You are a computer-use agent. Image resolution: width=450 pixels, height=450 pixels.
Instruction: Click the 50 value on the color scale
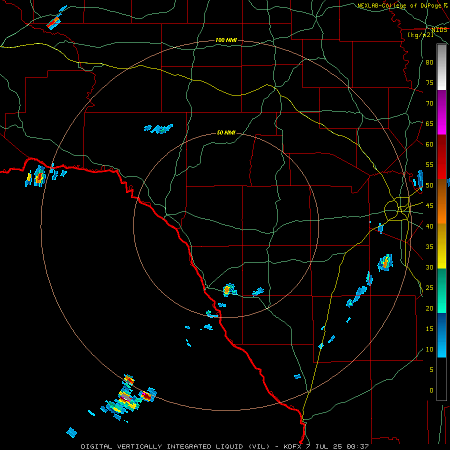click(429, 185)
